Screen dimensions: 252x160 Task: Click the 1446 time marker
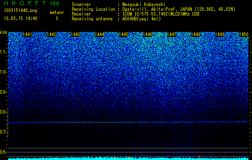pyautogui.click(x=147, y=34)
